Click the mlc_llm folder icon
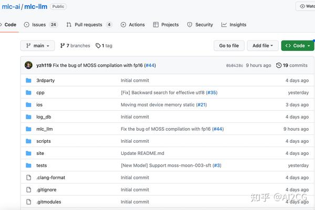The height and width of the screenshot is (210, 315). coord(28,129)
